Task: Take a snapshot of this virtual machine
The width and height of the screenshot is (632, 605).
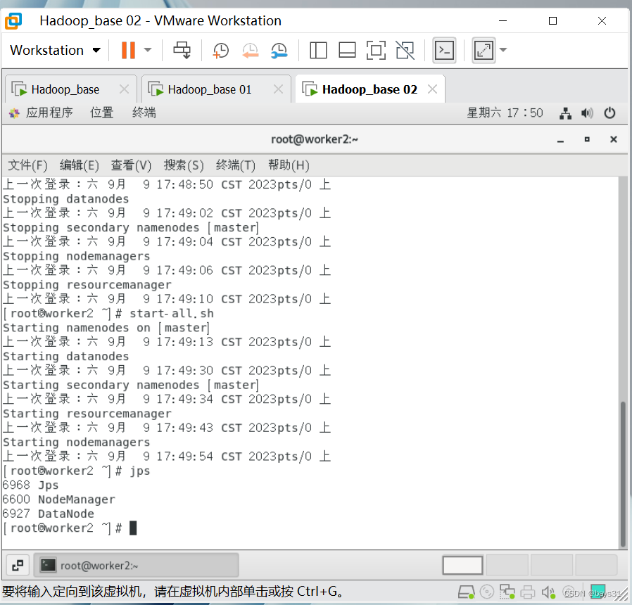Action: click(220, 51)
